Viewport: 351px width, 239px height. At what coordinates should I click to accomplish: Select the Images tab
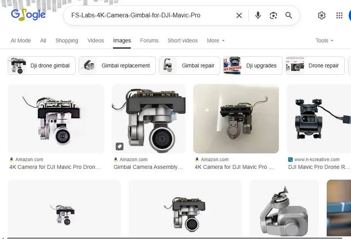pos(122,40)
